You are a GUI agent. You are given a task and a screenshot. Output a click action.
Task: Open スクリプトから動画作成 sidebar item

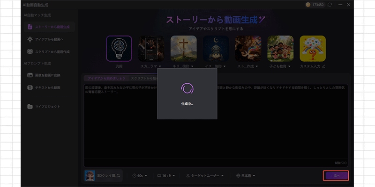pyautogui.click(x=49, y=51)
